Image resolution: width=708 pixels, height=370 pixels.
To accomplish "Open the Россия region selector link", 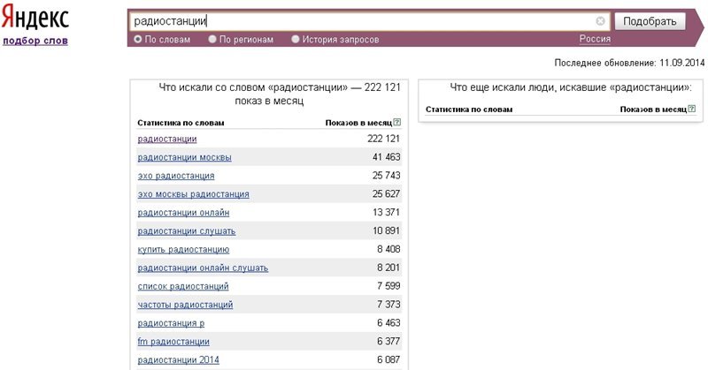I will (x=595, y=39).
